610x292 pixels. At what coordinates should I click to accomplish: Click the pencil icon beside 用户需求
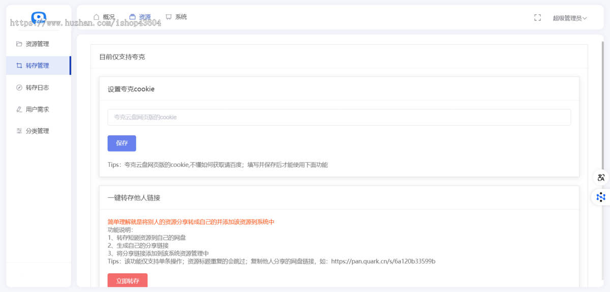(19, 109)
